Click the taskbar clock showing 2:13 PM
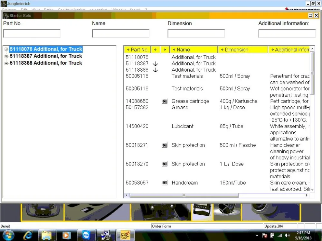The width and height of the screenshot is (322, 241). point(303,235)
